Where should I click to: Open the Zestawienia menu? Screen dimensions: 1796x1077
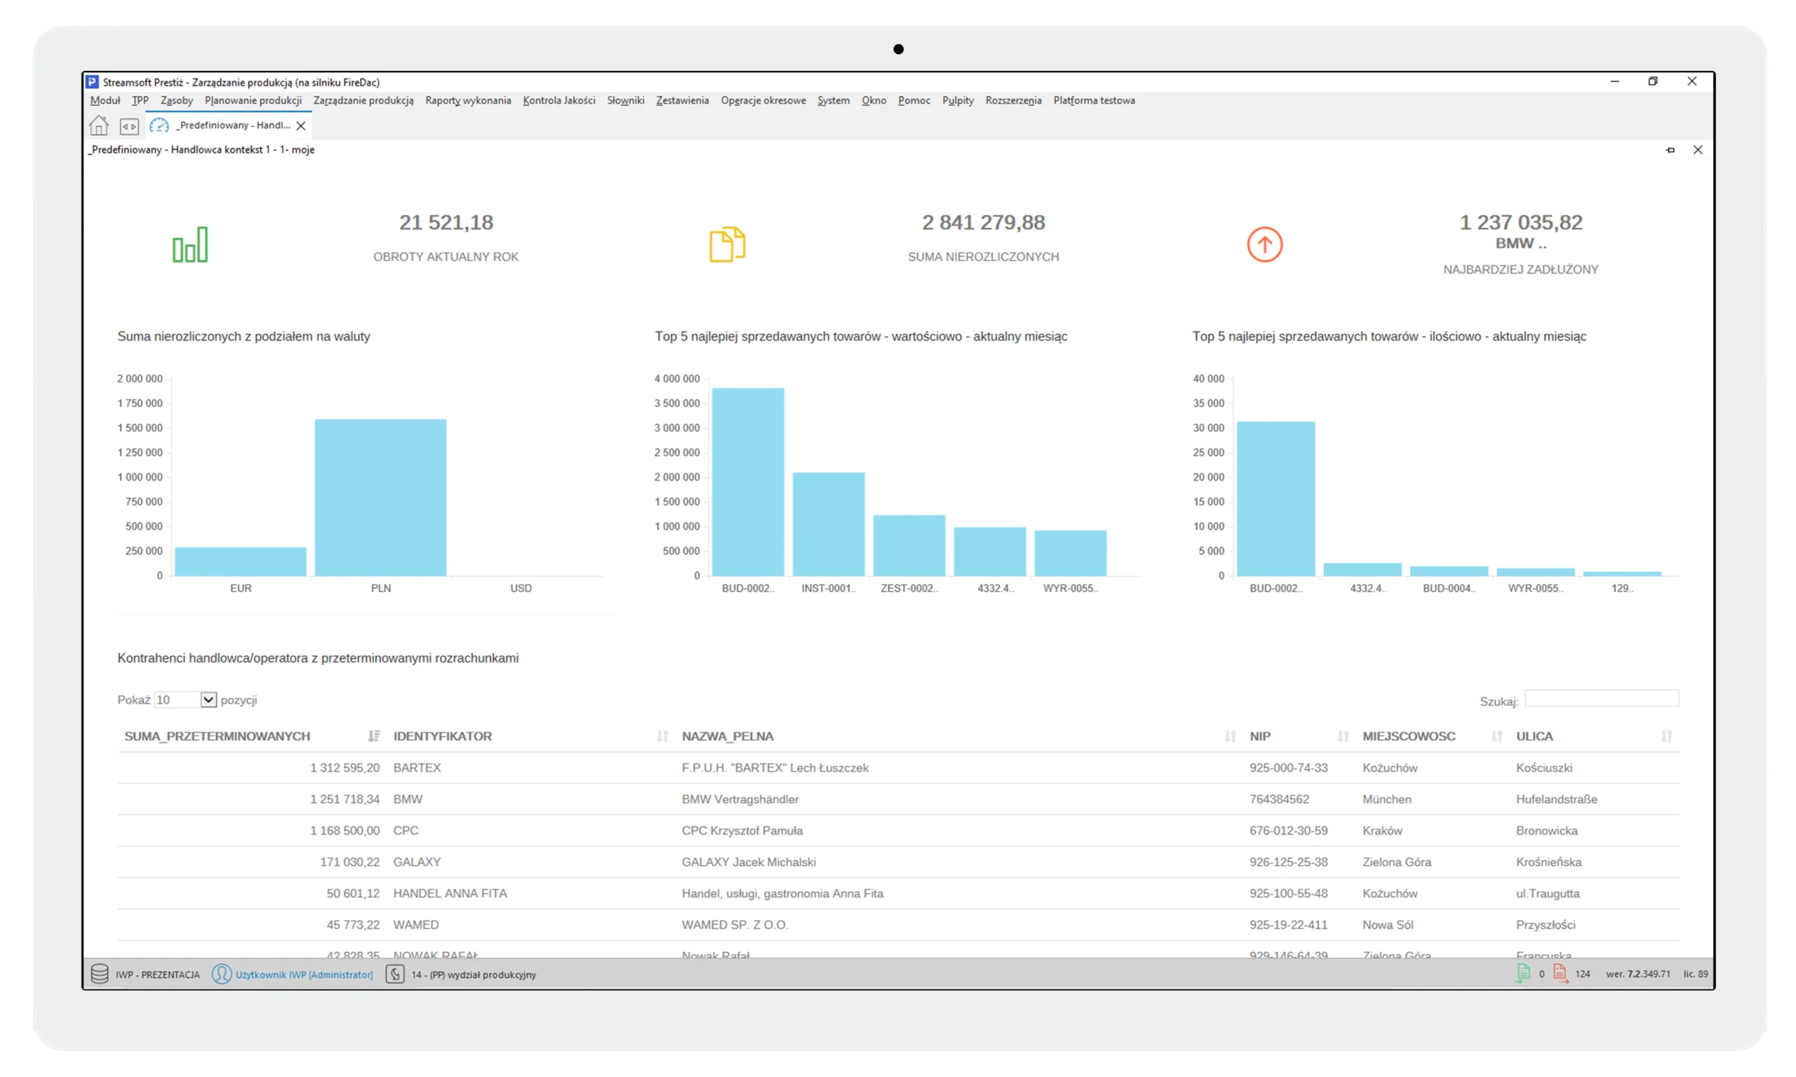682,101
